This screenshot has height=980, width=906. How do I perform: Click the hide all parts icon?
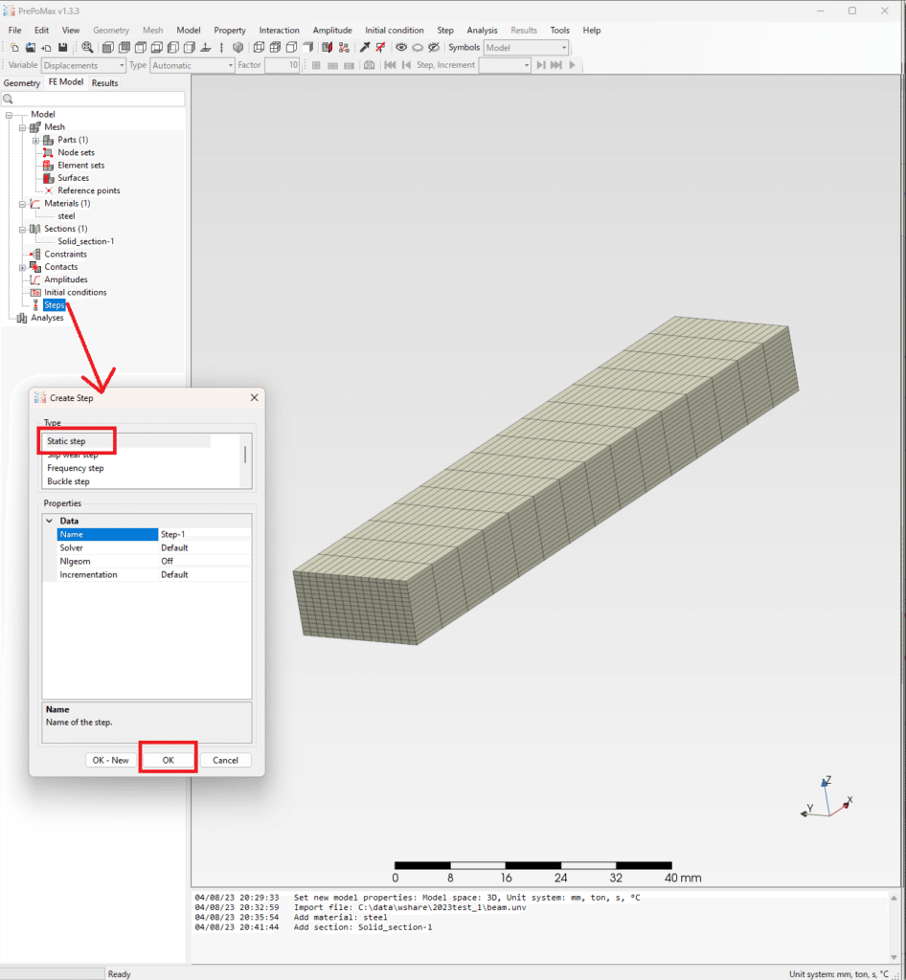pos(418,48)
